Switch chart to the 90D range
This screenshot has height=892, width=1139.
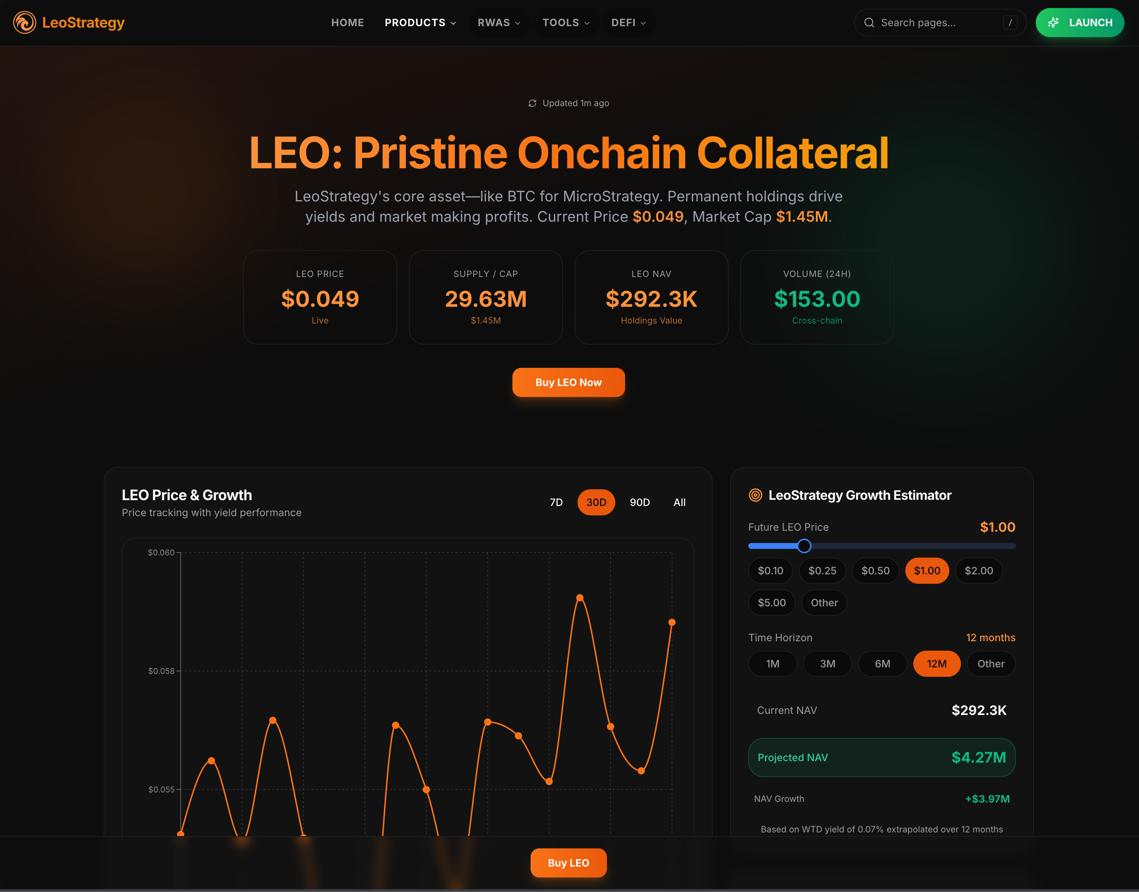click(639, 502)
